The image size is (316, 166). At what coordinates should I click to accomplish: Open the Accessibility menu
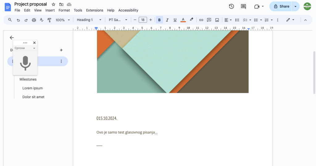[128, 10]
